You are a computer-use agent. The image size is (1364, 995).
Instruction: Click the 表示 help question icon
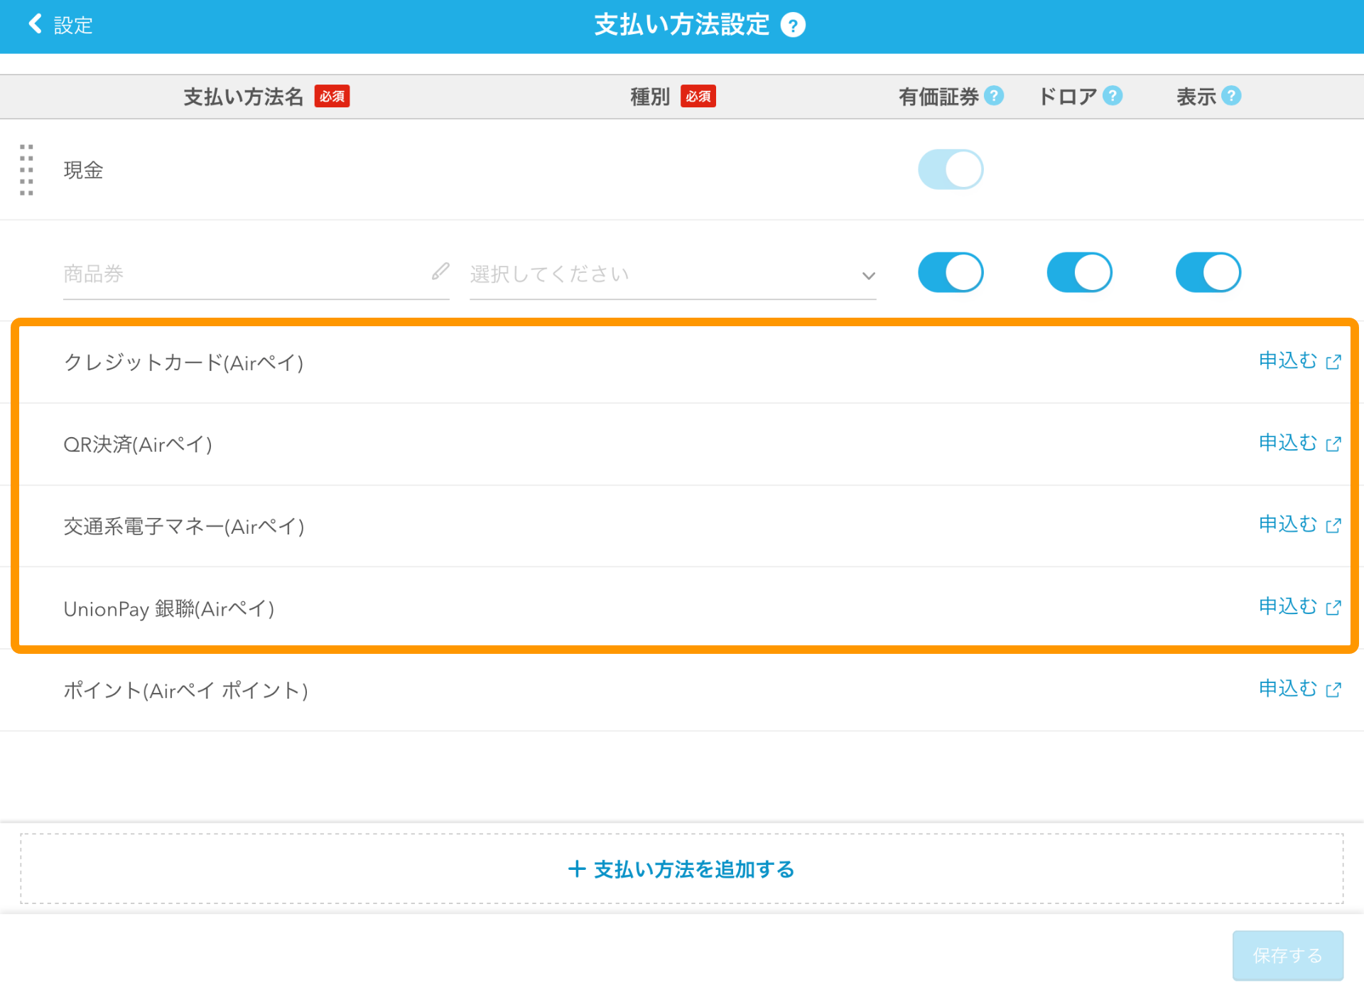(1231, 95)
